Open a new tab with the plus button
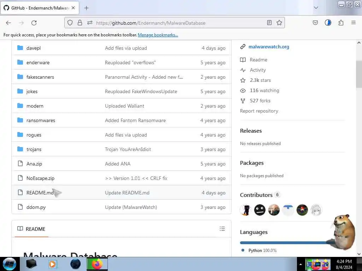This screenshot has height=271, width=362. pos(86,8)
